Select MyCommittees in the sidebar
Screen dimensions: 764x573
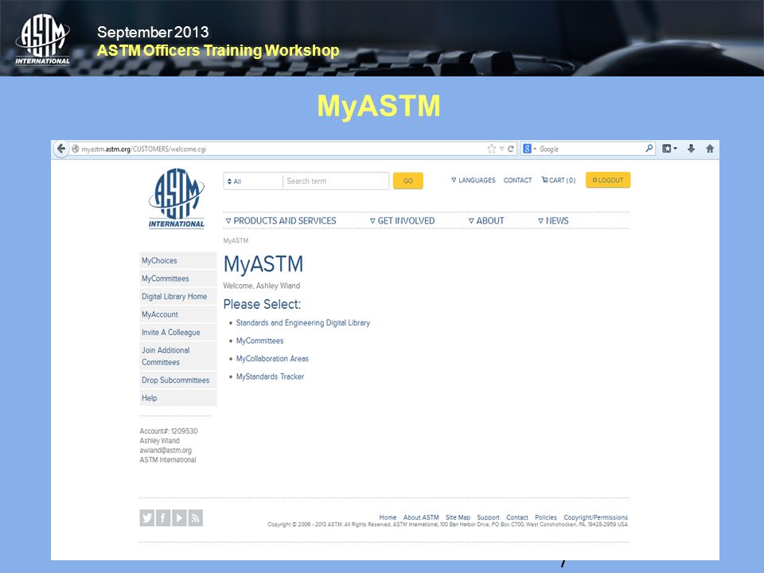[177, 279]
